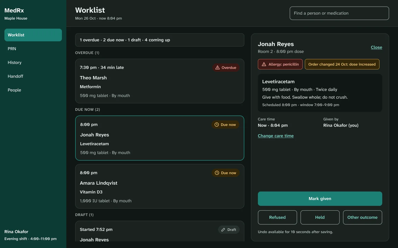Click the pencil icon on the Draft badge
Image resolution: width=398 pixels, height=248 pixels.
tap(223, 230)
